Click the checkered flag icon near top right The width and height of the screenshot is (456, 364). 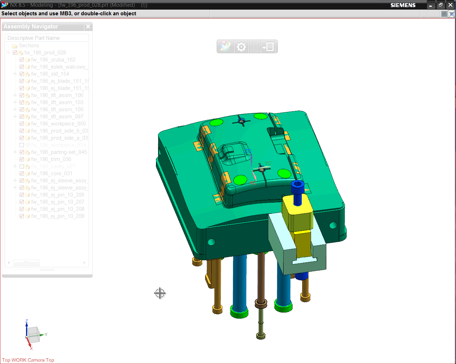[x=444, y=14]
